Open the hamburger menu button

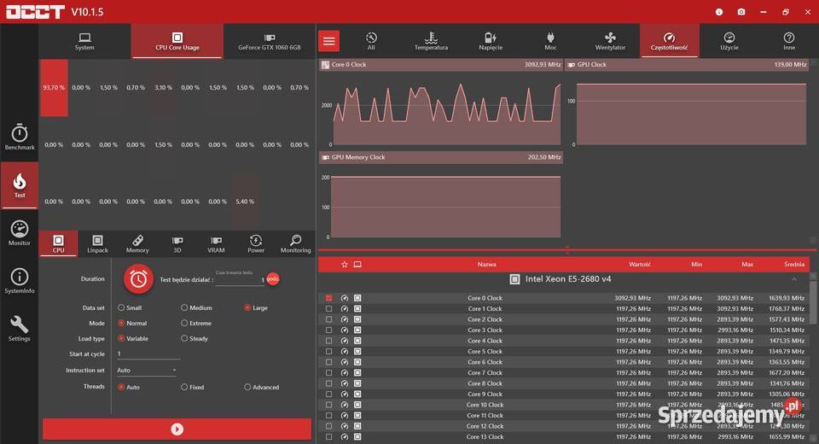[329, 41]
